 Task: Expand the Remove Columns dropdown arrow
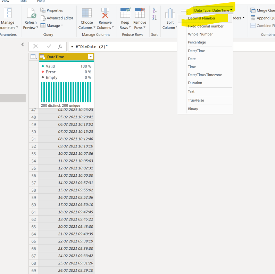click(113, 27)
